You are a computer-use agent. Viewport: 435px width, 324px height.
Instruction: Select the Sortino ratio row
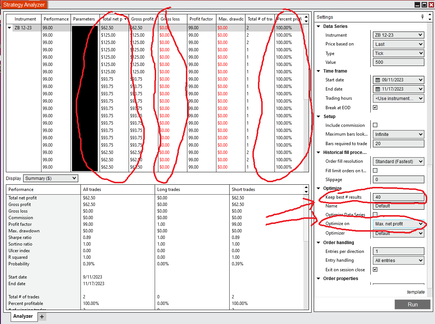pos(155,244)
